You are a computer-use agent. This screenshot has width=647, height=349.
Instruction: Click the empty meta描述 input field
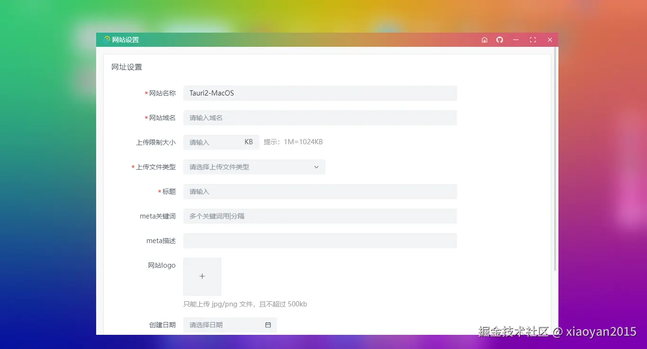320,241
